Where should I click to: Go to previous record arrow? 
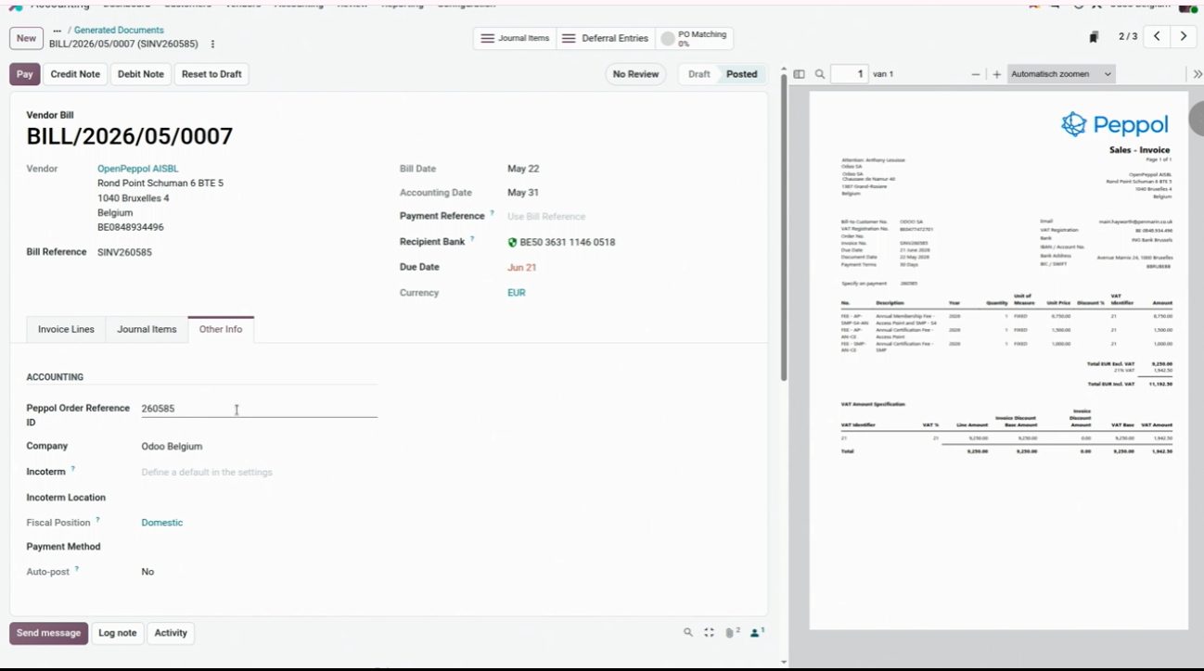pyautogui.click(x=1156, y=37)
